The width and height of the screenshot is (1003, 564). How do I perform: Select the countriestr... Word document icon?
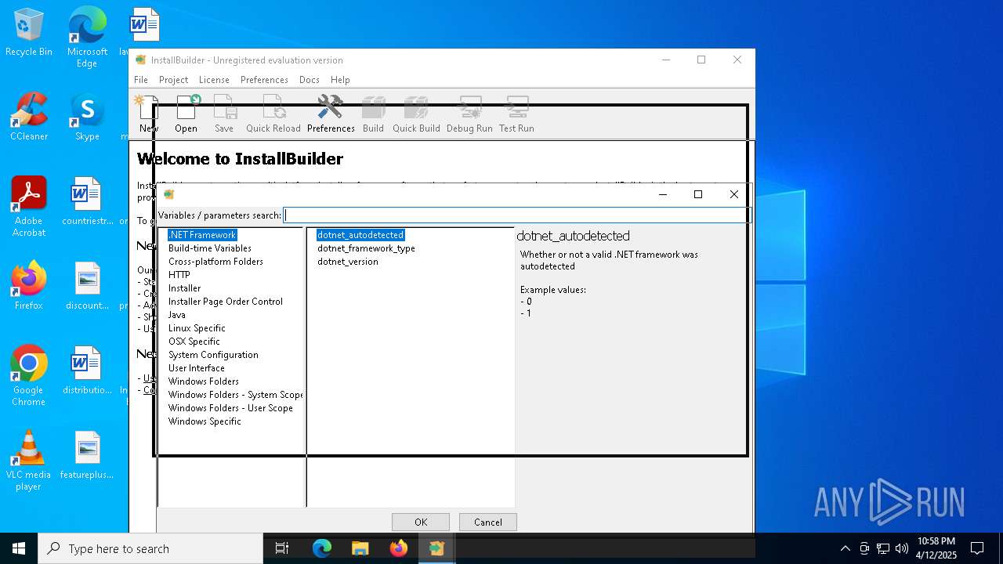click(x=87, y=202)
